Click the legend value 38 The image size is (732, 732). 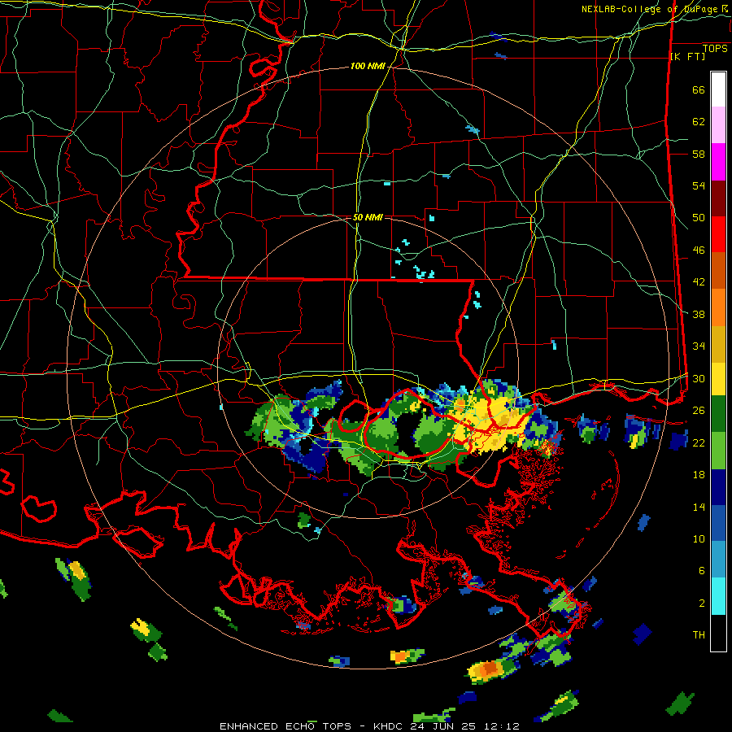coord(699,314)
